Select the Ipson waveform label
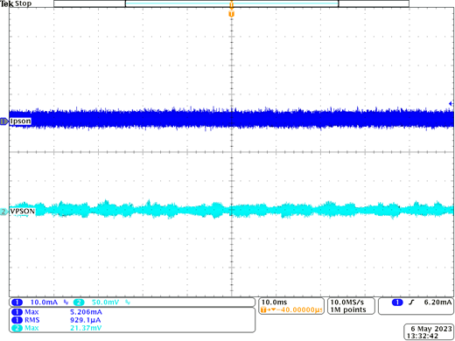455x341 pixels. (20, 121)
